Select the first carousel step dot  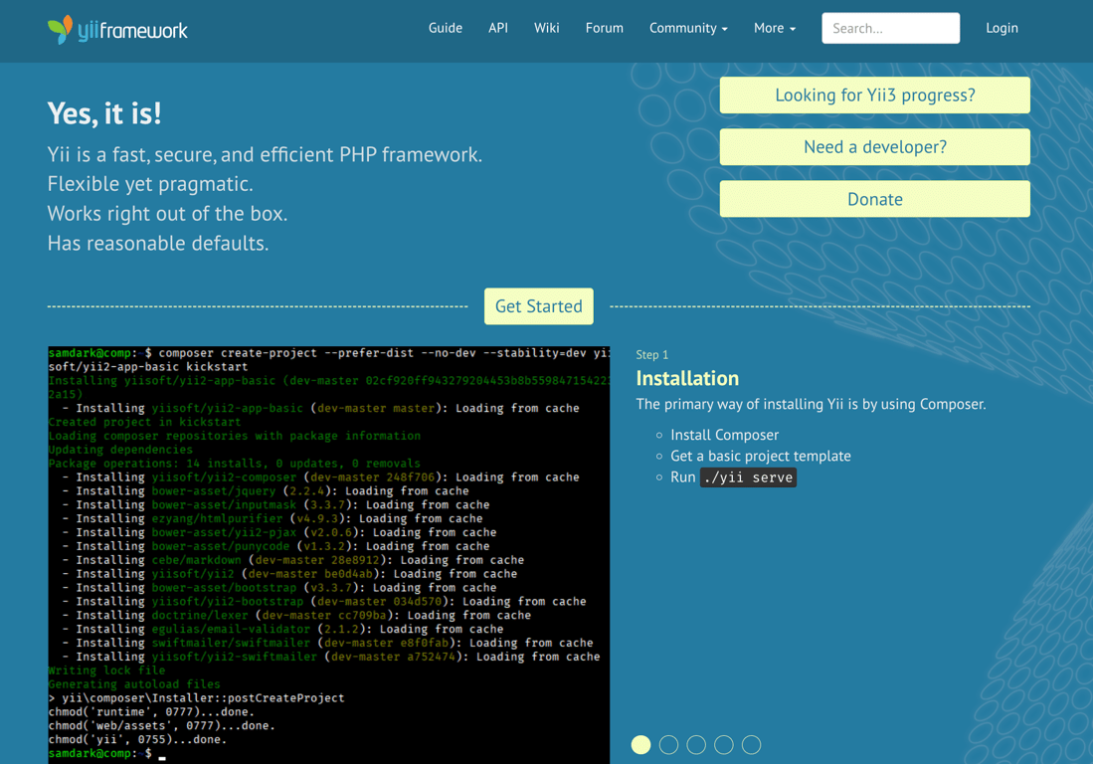pos(640,744)
